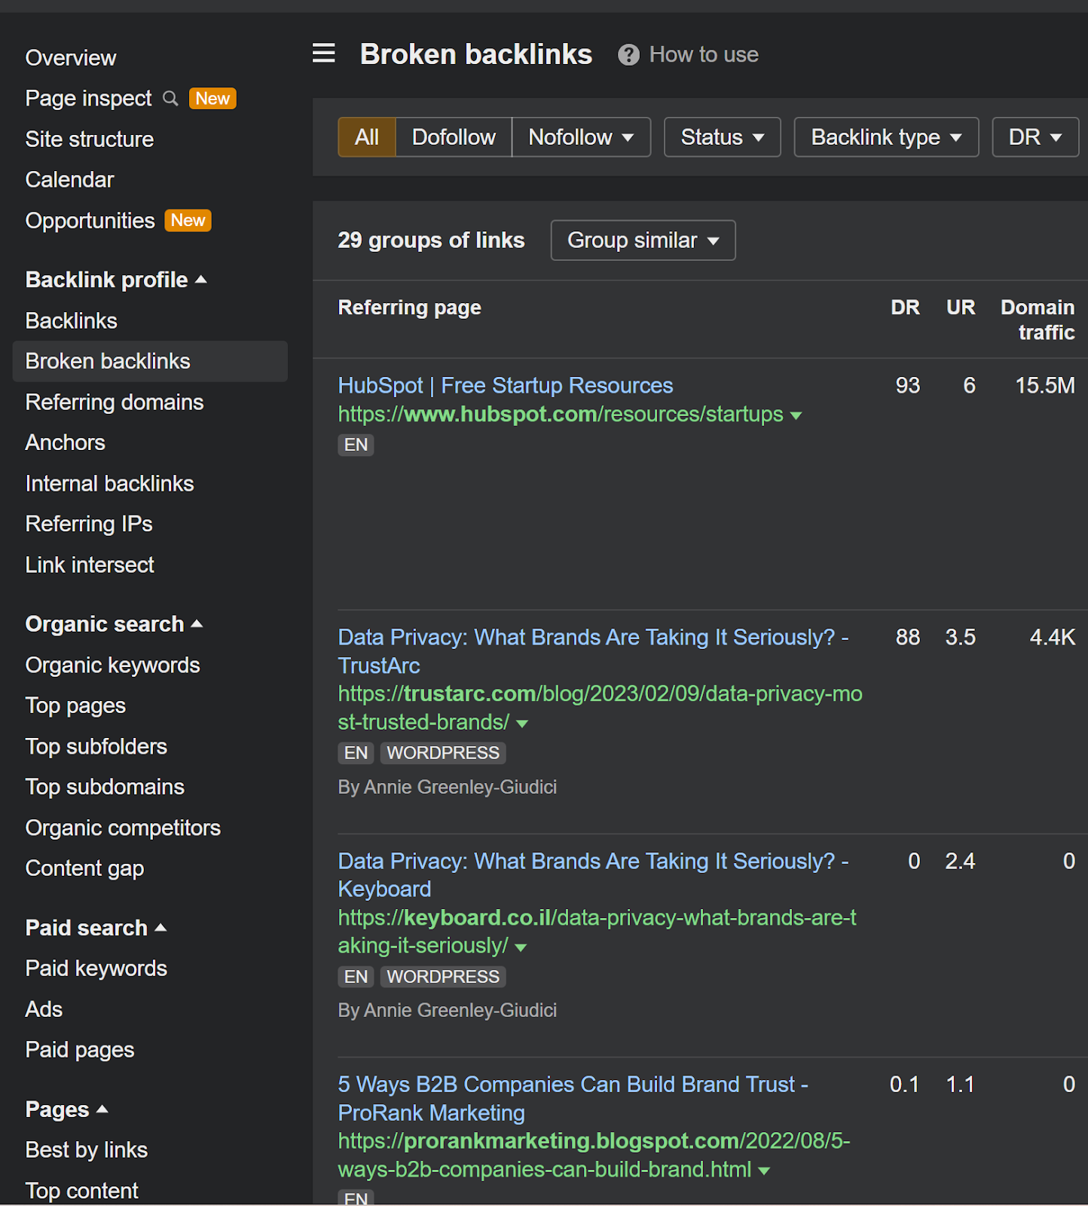Expand the keyboard.co.il URL dropdown arrow
Image resolution: width=1088 pixels, height=1206 pixels.
(x=521, y=947)
